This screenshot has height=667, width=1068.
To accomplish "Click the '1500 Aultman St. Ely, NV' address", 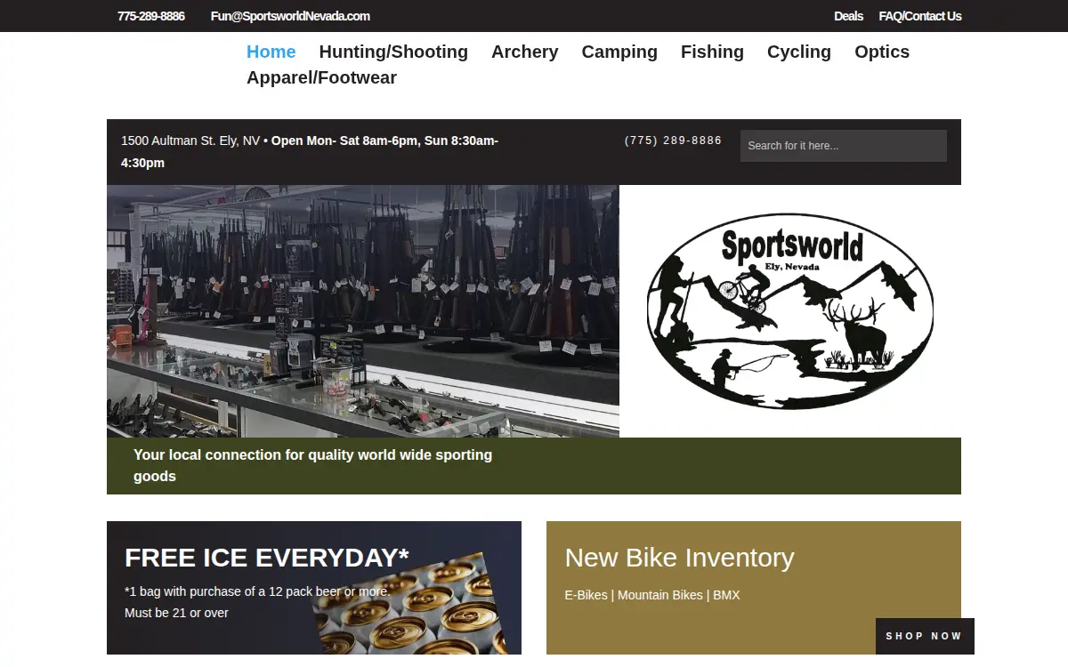I will pyautogui.click(x=190, y=141).
